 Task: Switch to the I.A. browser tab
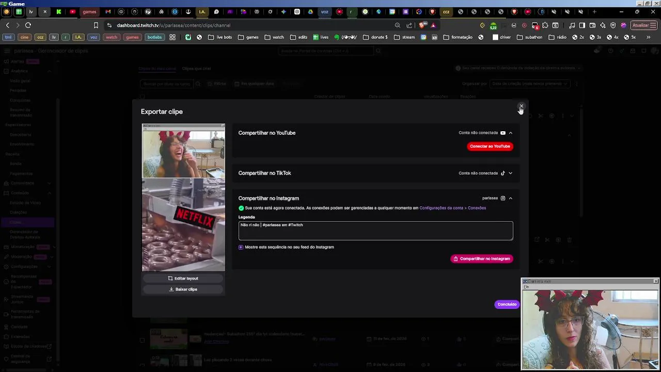click(202, 11)
